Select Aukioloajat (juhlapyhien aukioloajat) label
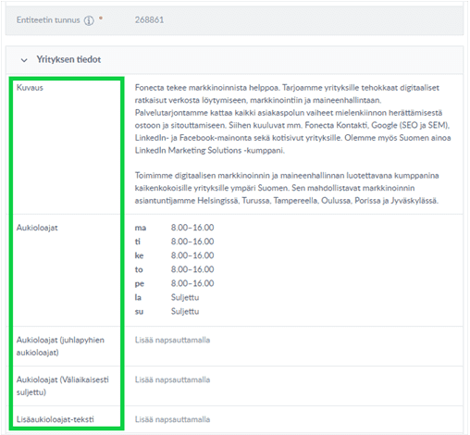 click(60, 346)
